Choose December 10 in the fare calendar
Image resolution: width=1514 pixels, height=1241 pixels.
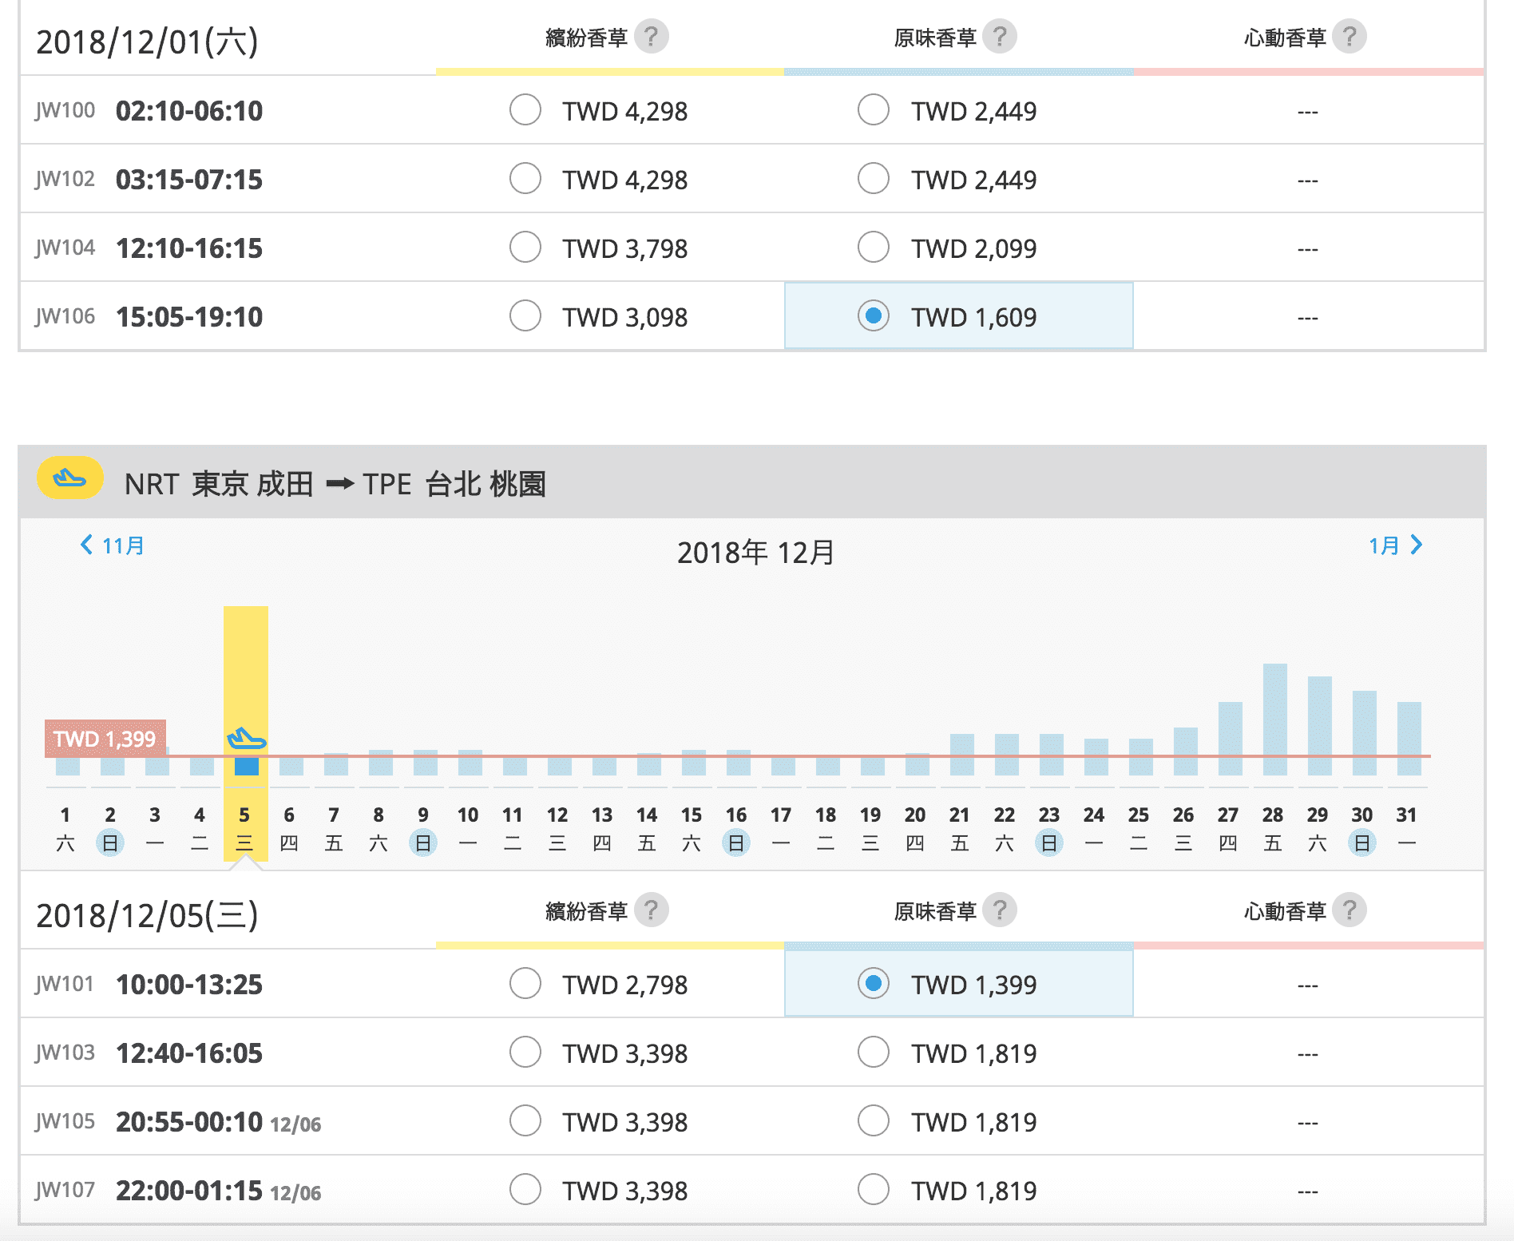coord(468,829)
